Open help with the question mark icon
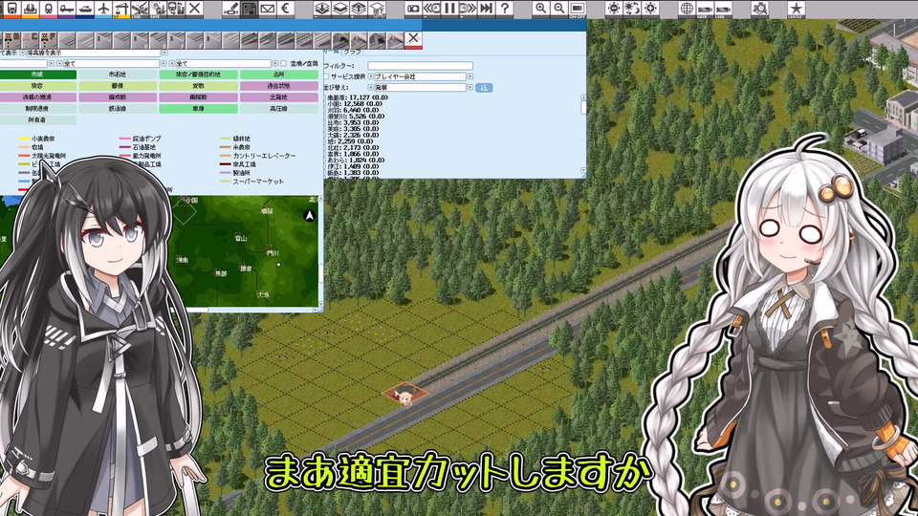The width and height of the screenshot is (918, 516). 504,9
